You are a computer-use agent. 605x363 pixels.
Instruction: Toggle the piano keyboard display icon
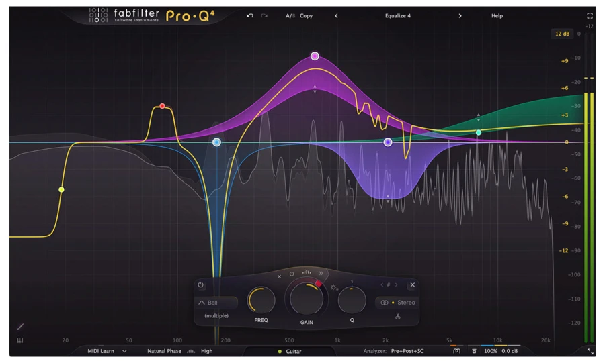pos(20,340)
